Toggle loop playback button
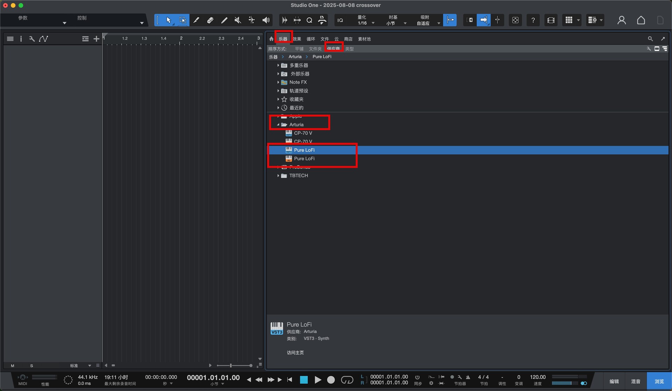 tap(347, 380)
